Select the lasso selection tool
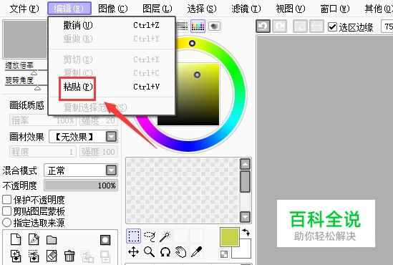Image resolution: width=393 pixels, height=265 pixels. [150, 236]
